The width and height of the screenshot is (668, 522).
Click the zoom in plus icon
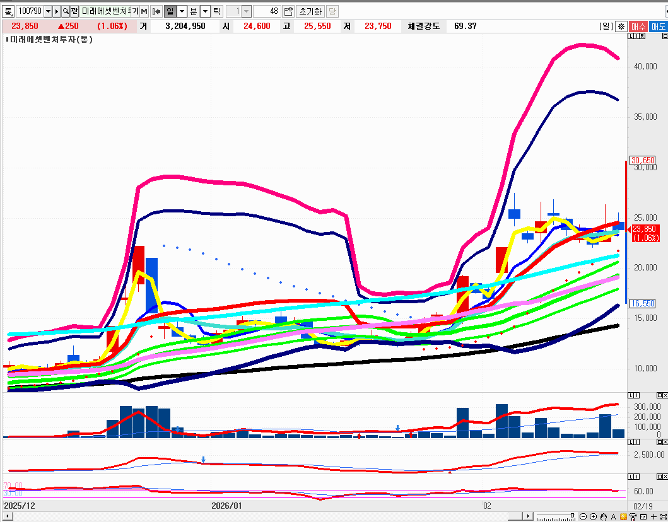coord(593,517)
